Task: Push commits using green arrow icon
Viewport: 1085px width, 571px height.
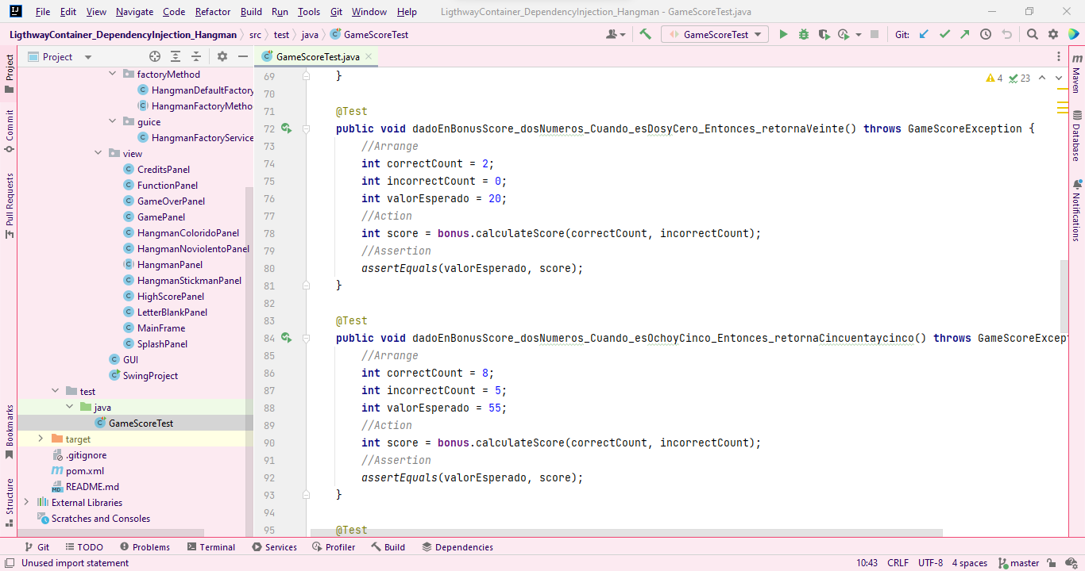Action: coord(966,34)
